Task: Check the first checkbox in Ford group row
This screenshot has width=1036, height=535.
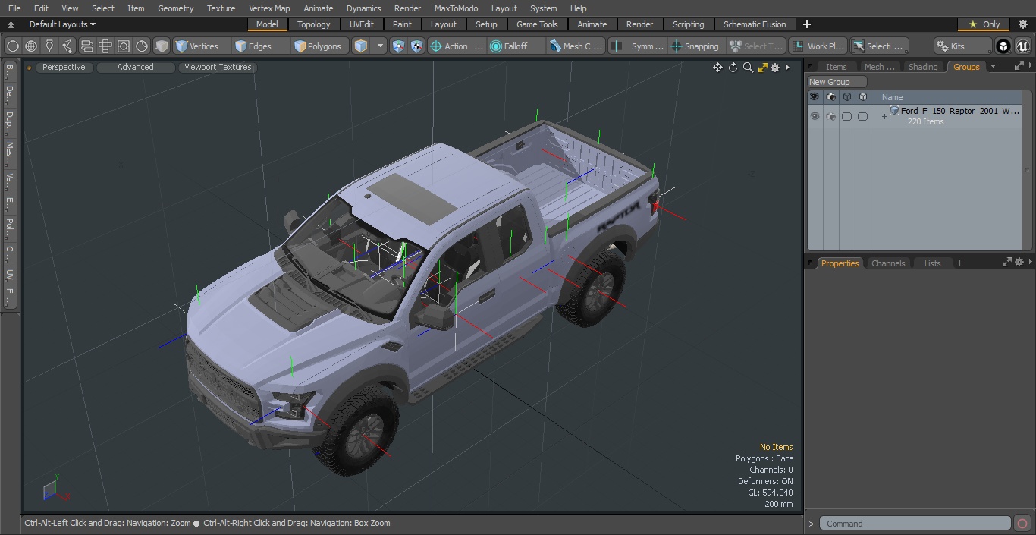Action: coord(846,116)
